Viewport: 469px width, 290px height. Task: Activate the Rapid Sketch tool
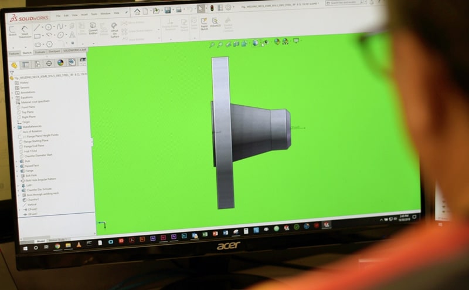[204, 23]
